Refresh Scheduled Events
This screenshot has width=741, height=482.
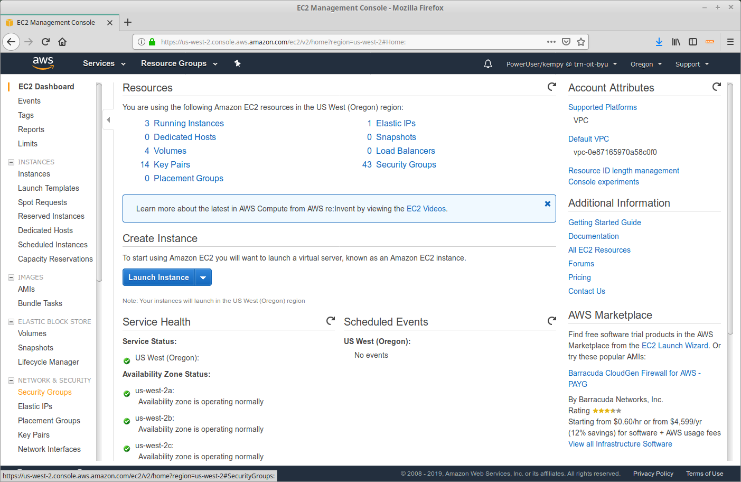[x=552, y=321]
